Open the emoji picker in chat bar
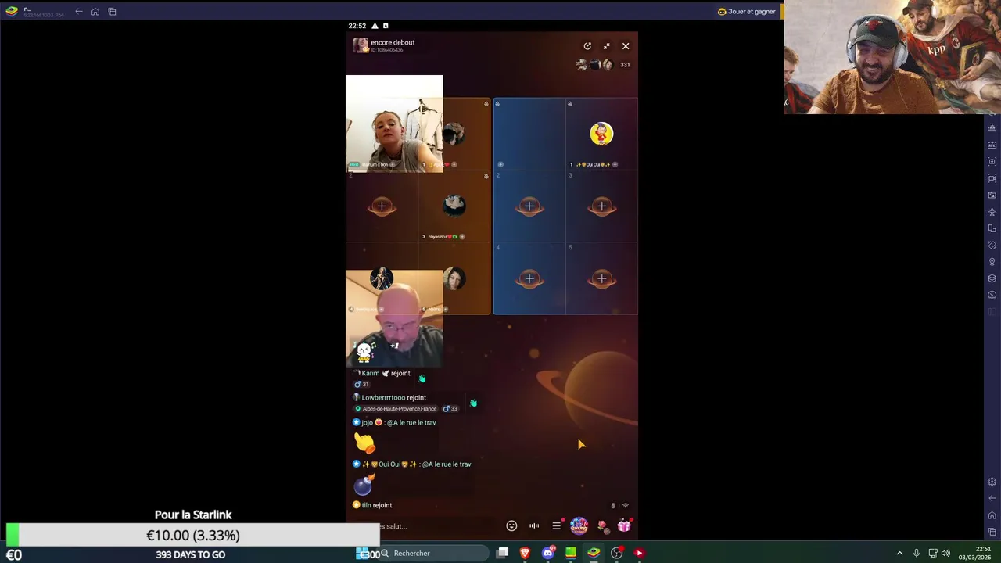 [x=511, y=525]
